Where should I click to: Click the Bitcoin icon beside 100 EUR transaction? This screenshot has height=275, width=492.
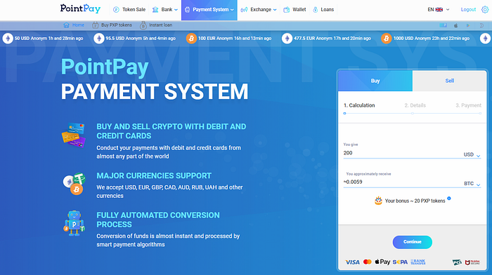click(x=191, y=39)
